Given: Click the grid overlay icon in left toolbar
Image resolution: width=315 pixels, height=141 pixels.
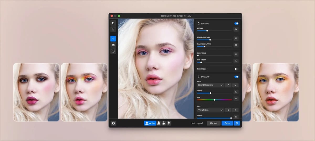Looking at the screenshot, I should click(x=113, y=45).
